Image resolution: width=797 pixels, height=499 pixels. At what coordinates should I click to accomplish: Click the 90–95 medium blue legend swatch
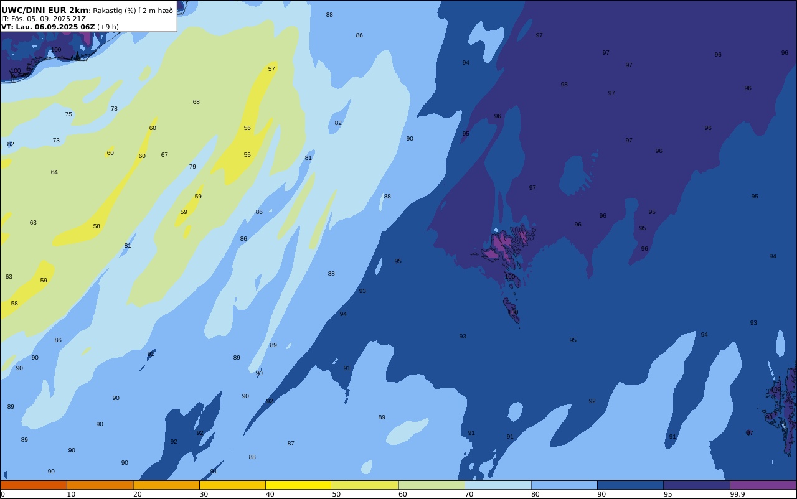[x=630, y=485]
